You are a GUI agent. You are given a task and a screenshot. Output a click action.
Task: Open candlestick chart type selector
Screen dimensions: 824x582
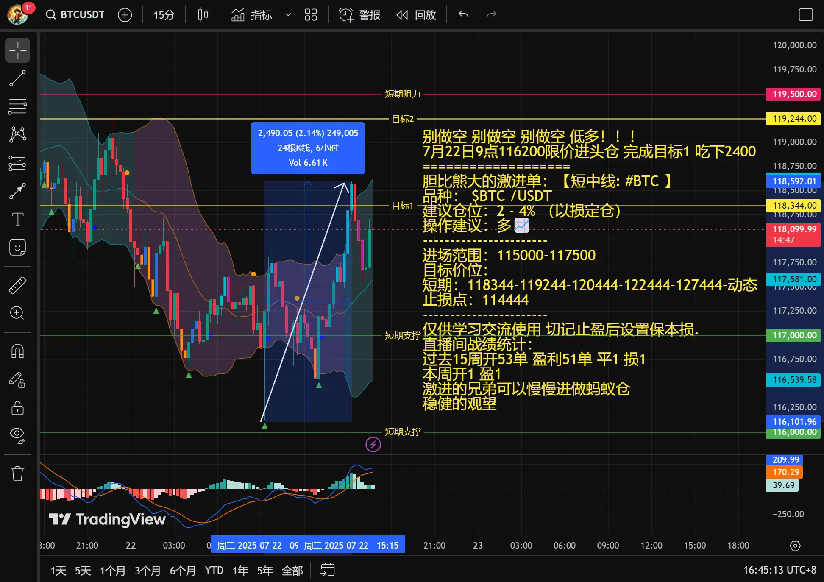[x=203, y=15]
